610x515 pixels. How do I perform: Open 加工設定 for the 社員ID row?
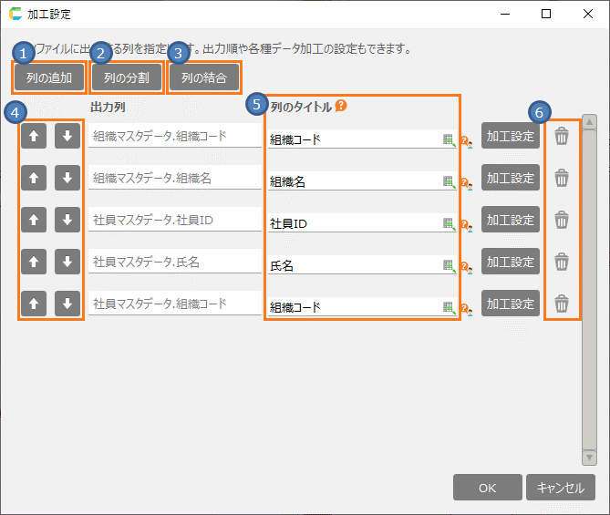[510, 220]
